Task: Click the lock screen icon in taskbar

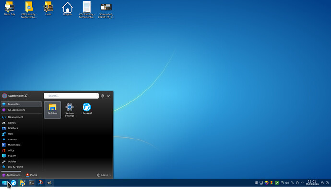Action: pyautogui.click(x=322, y=183)
